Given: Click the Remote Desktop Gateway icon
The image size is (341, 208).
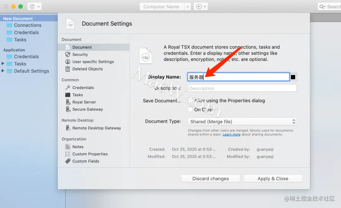Looking at the screenshot, I should pos(68,128).
